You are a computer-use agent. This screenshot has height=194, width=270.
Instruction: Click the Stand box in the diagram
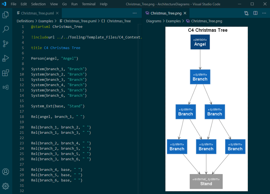[206, 181]
